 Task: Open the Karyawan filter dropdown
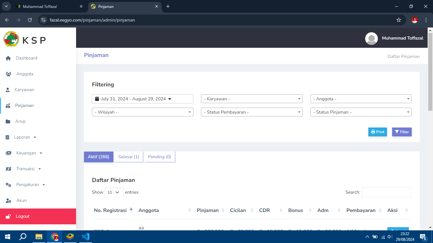(x=252, y=99)
